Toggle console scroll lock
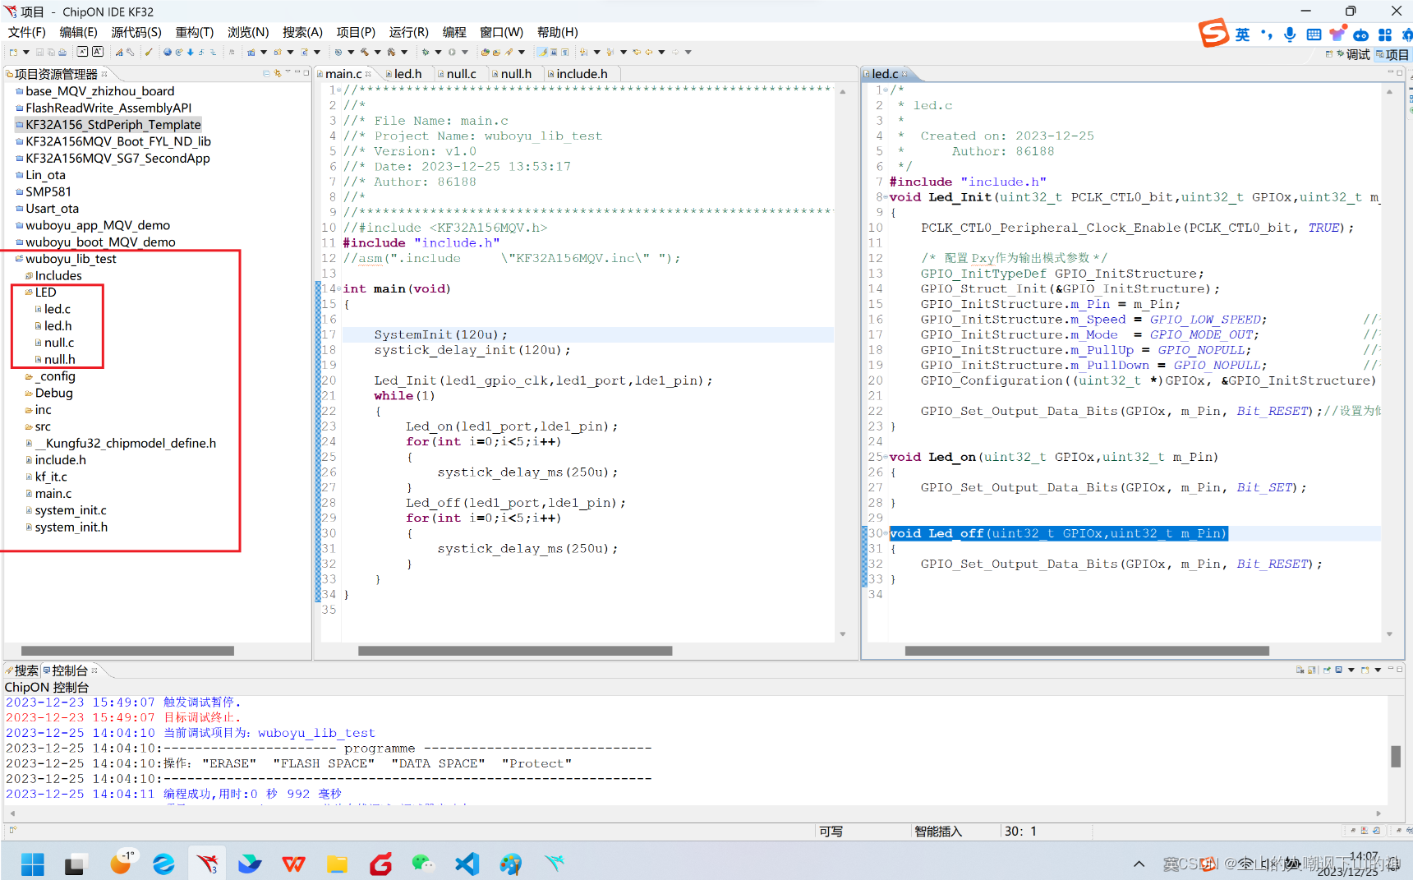The image size is (1413, 880). click(1312, 670)
